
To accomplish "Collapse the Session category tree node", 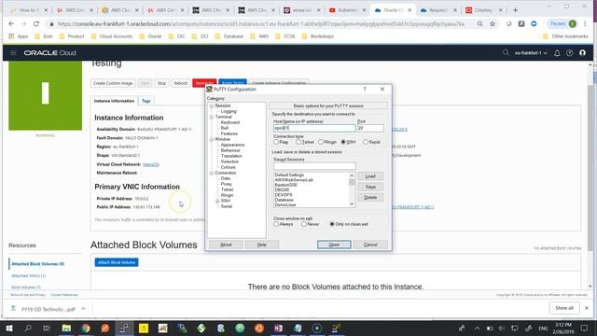I will coord(212,105).
